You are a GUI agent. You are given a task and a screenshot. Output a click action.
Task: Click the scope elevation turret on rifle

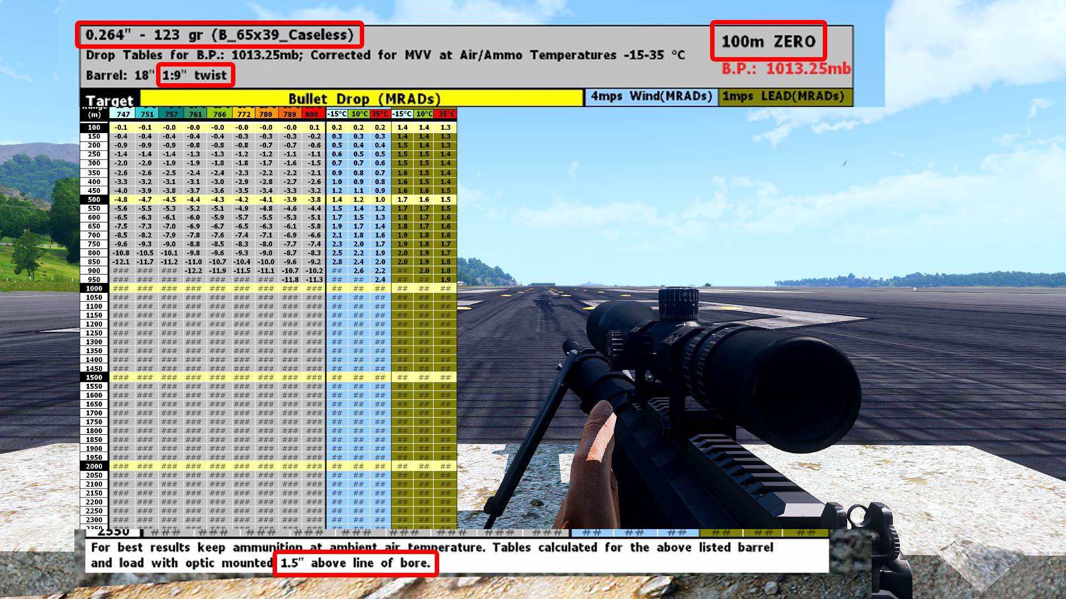678,304
